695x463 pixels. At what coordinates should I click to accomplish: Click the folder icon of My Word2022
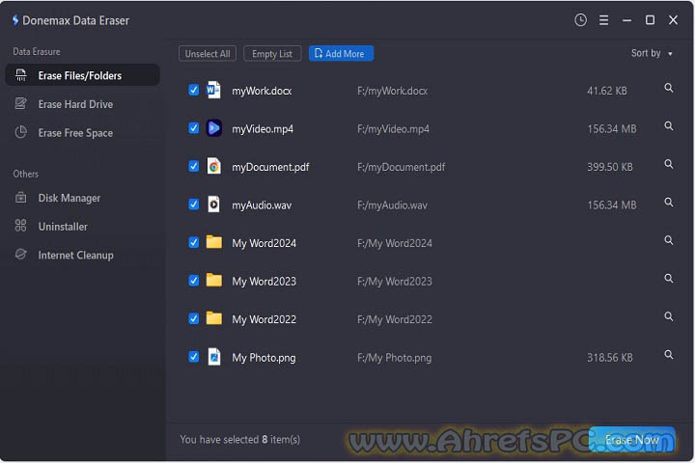(214, 318)
